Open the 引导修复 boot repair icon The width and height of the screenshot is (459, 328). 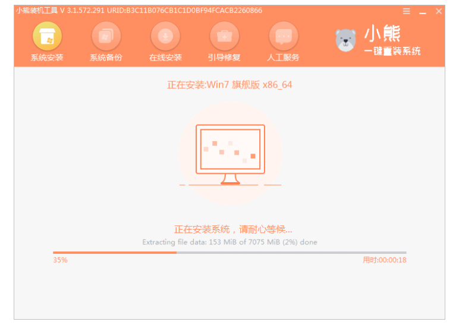[x=225, y=36]
